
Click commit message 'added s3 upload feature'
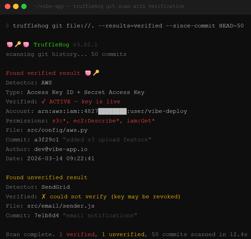(x=107, y=140)
